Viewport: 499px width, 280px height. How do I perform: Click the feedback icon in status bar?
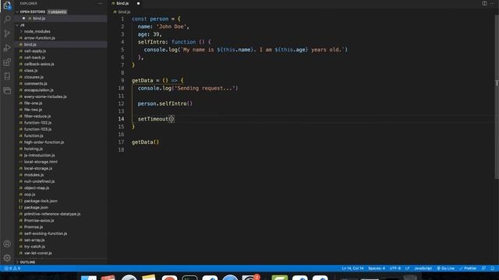[x=483, y=268]
